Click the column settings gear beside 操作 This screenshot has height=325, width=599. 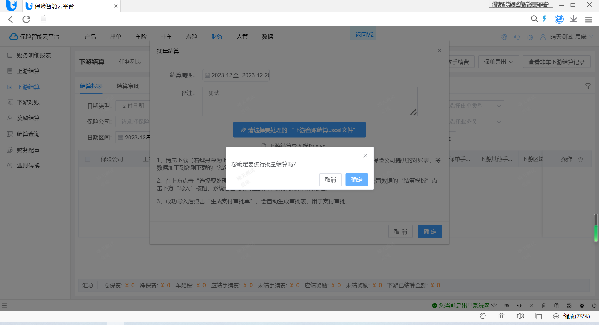click(580, 159)
